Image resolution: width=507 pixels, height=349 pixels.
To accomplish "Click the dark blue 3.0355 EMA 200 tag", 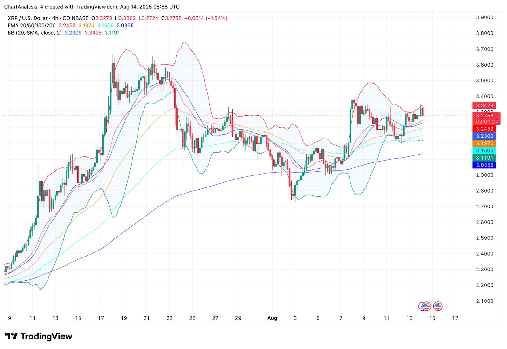I will pos(484,165).
